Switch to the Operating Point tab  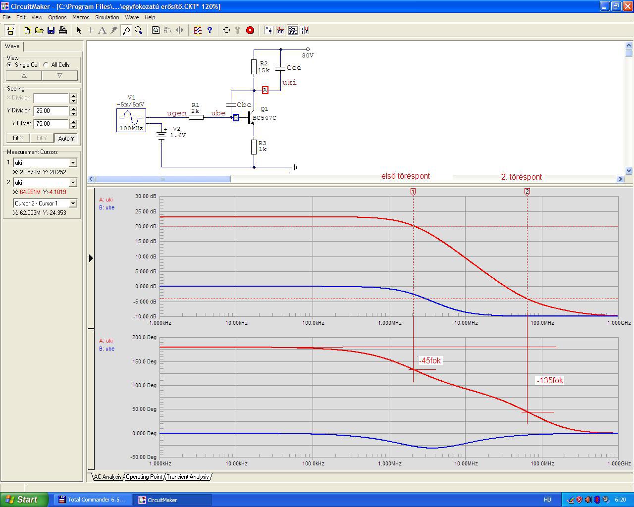coord(144,477)
